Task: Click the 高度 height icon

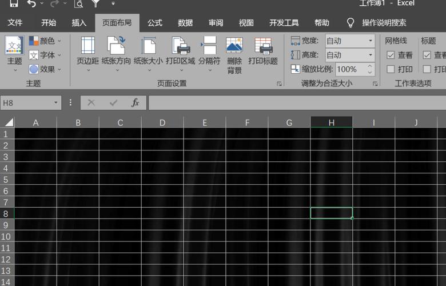Action: pyautogui.click(x=295, y=55)
